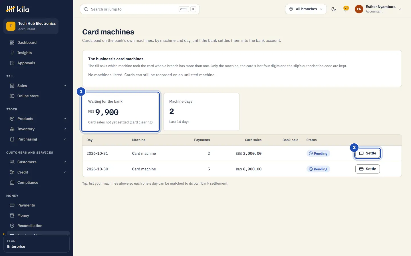Click the Insights lightbulb icon
This screenshot has width=411, height=256.
[12, 53]
